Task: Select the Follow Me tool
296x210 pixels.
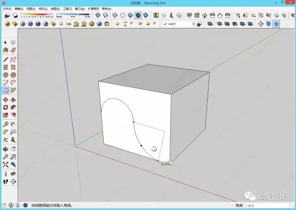Action: 13,107
